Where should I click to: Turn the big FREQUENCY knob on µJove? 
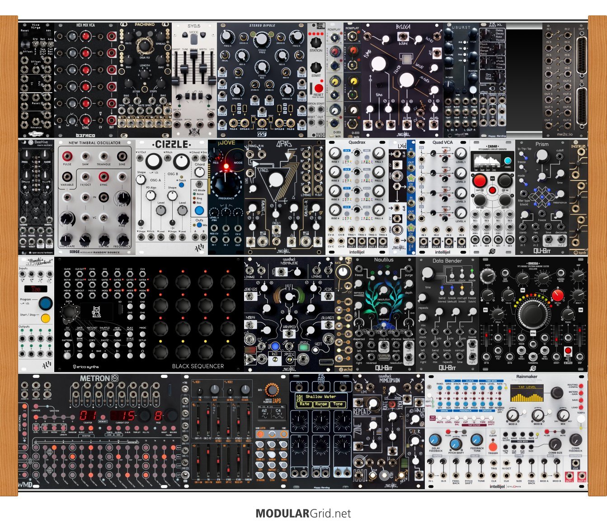pos(226,185)
